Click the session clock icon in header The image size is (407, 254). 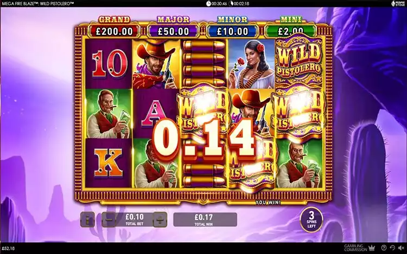pos(208,3)
